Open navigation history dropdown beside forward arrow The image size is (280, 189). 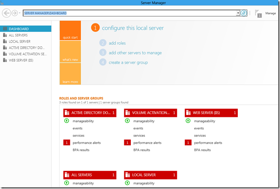pos(20,13)
